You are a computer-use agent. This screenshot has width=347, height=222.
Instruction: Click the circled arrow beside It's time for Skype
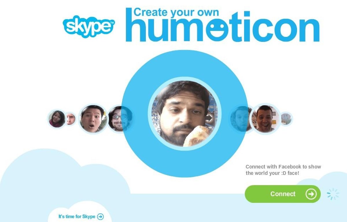[100, 217]
